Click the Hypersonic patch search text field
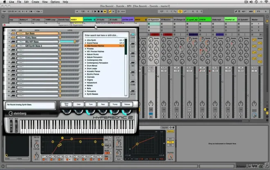 tap(105, 35)
